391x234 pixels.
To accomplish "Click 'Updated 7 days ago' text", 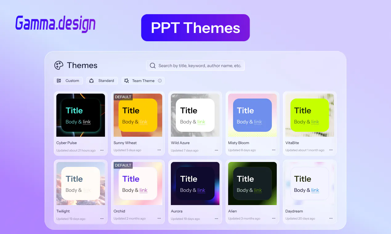I will pyautogui.click(x=185, y=151).
